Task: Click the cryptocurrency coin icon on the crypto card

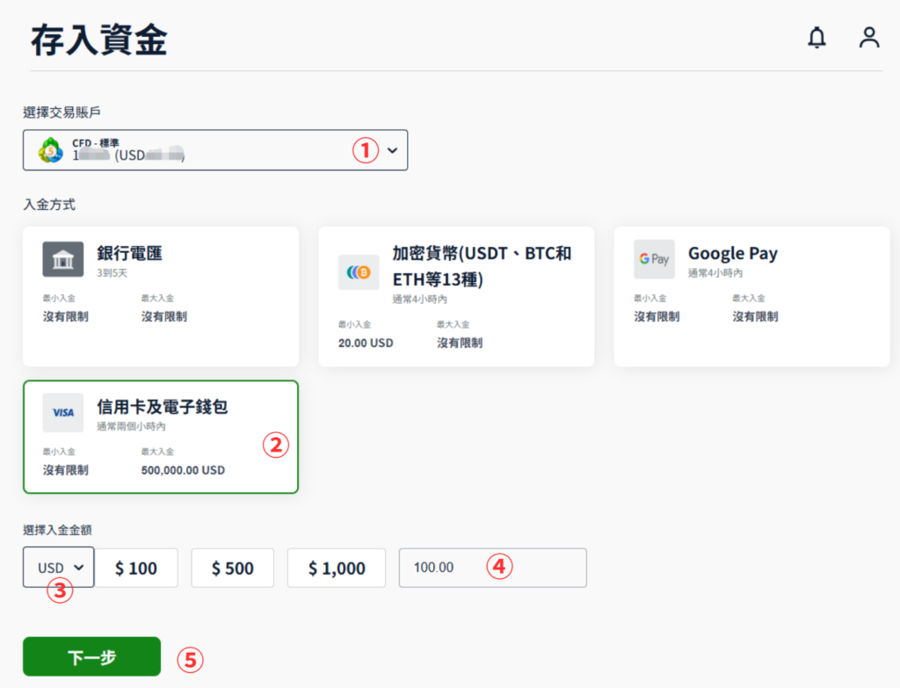Action: click(358, 272)
